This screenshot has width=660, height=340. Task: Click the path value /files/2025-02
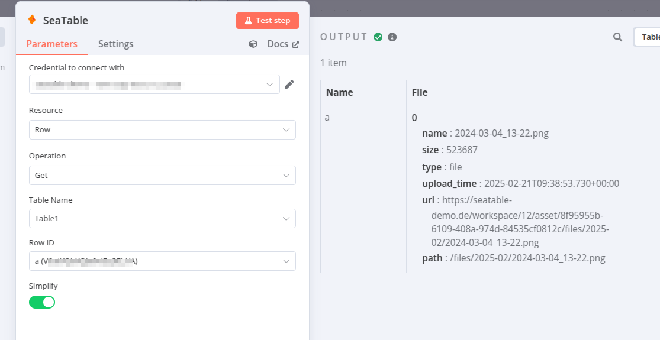pyautogui.click(x=527, y=258)
